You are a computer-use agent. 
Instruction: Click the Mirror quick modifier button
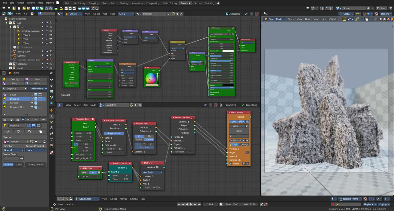36,83
